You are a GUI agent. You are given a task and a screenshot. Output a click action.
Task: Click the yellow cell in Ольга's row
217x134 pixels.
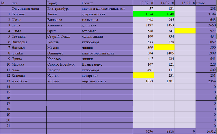pyautogui.click(x=185, y=31)
